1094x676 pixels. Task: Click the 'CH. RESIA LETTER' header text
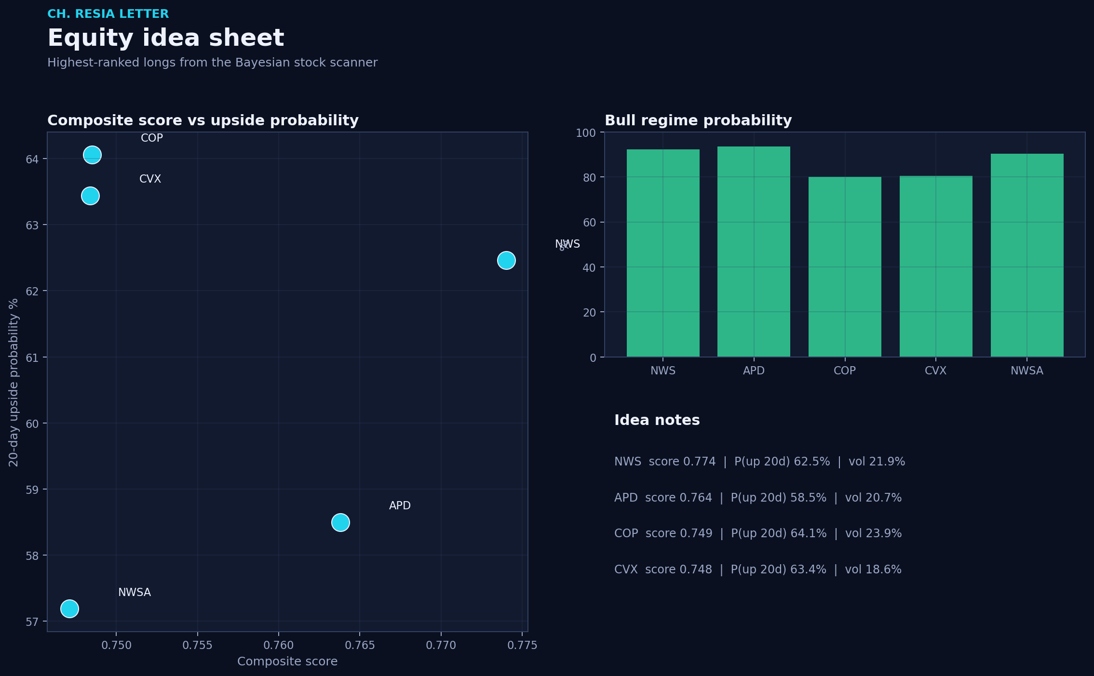tap(108, 14)
